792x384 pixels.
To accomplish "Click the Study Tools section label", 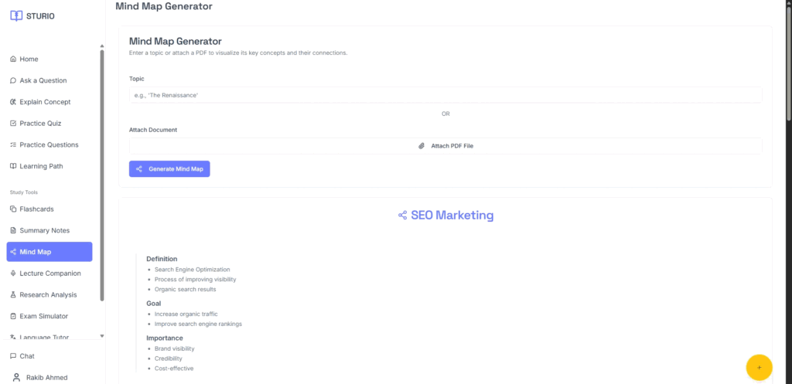I will pyautogui.click(x=24, y=192).
